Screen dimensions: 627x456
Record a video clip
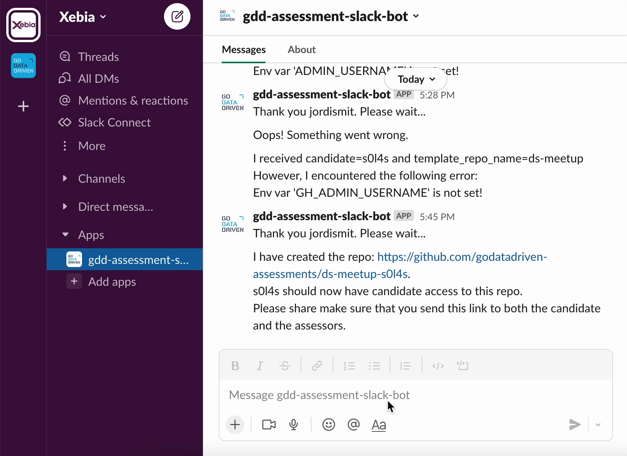pyautogui.click(x=269, y=424)
